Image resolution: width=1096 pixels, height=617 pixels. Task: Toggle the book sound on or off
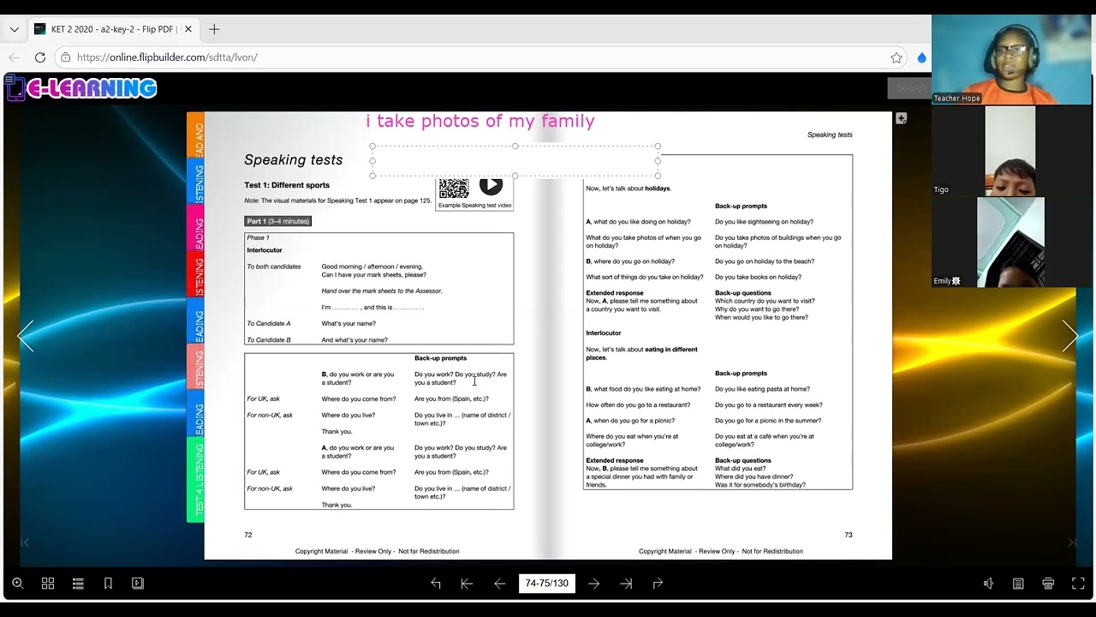pos(988,584)
